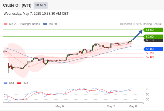This screenshot has width=164, height=111.
Task: Click the 60.60 green resistance tag
Action: coord(153,37)
